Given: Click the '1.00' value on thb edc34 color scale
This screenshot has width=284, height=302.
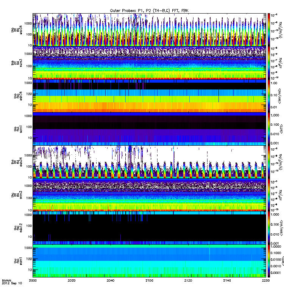Looking at the screenshot, I should (x=274, y=83).
